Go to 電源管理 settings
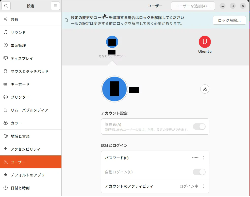This screenshot has height=197, width=250. coord(31,45)
